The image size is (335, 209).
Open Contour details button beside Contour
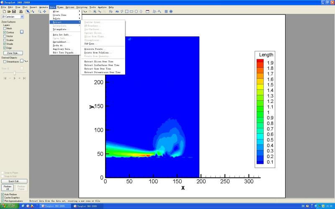click(x=22, y=32)
